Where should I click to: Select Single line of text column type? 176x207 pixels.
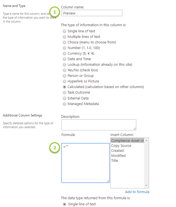[x=65, y=31]
